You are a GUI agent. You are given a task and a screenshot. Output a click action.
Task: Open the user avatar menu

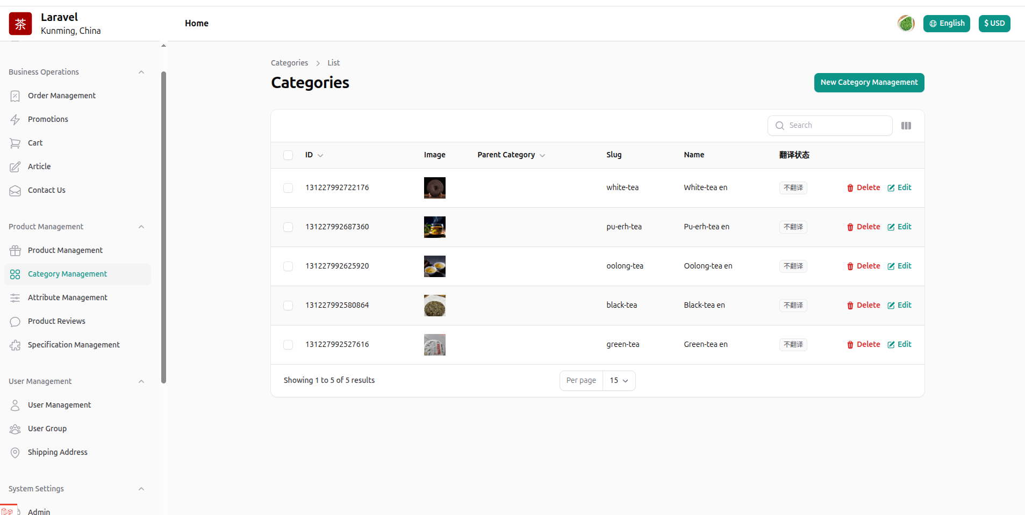906,24
